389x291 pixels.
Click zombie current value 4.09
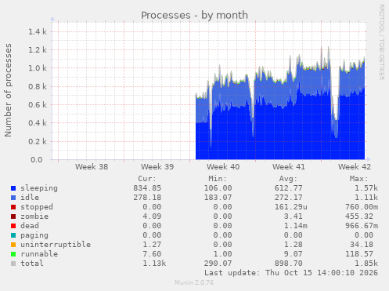(152, 216)
